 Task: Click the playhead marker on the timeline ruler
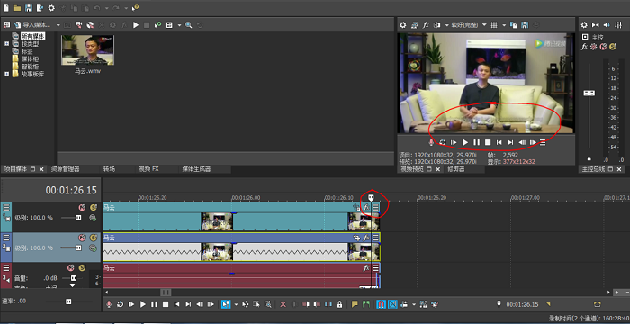click(x=371, y=197)
